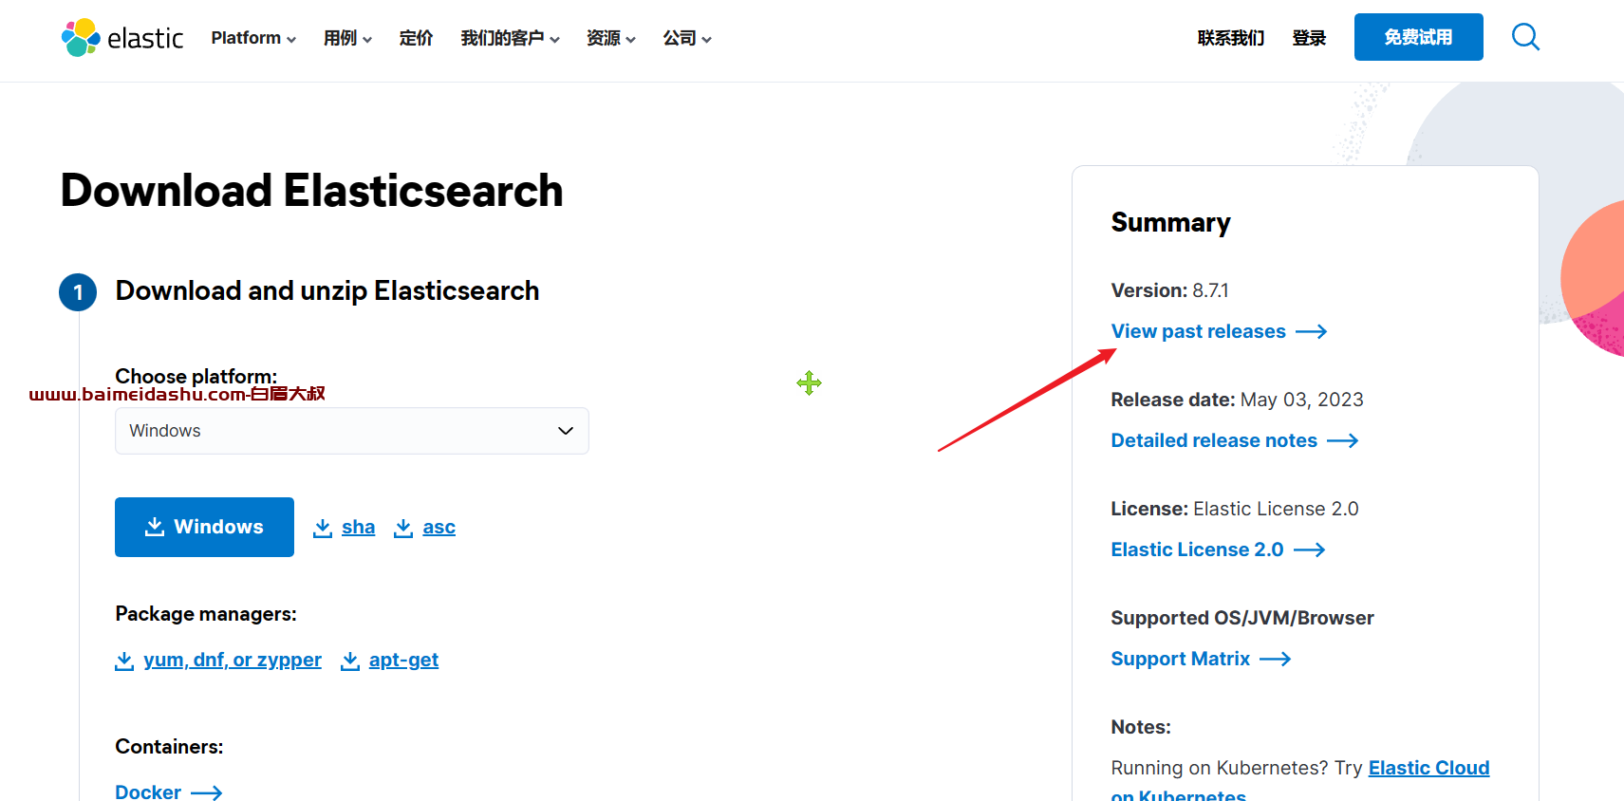The image size is (1624, 801).
Task: Open the 登录 login link
Action: [1309, 38]
